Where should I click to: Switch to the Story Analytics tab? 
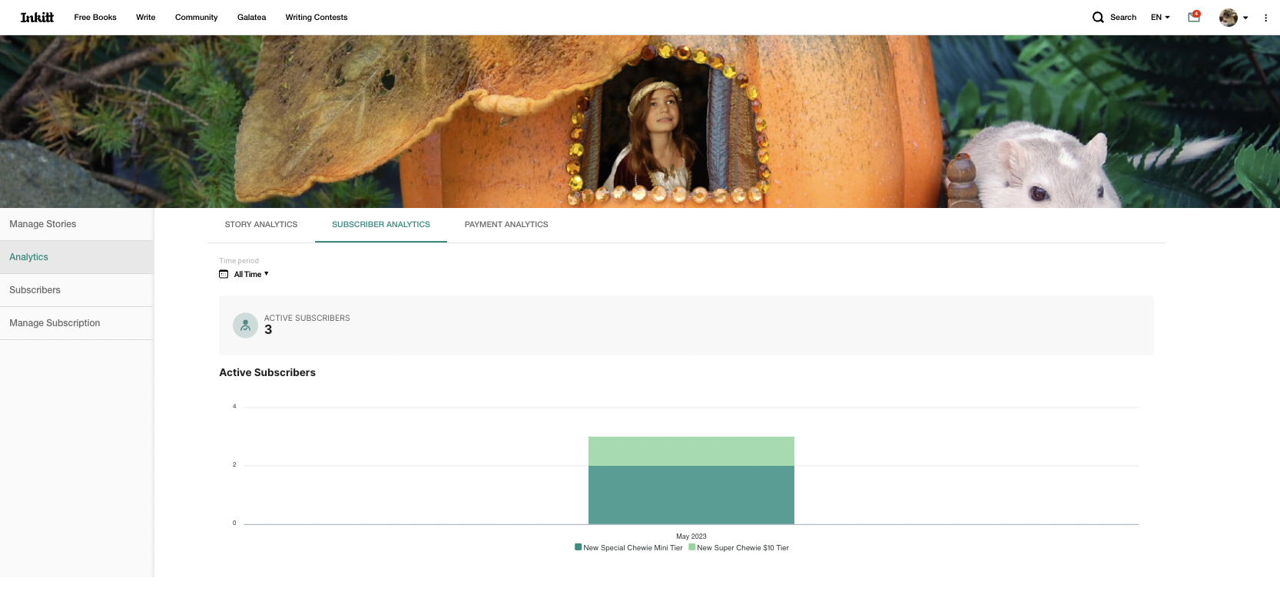(260, 225)
